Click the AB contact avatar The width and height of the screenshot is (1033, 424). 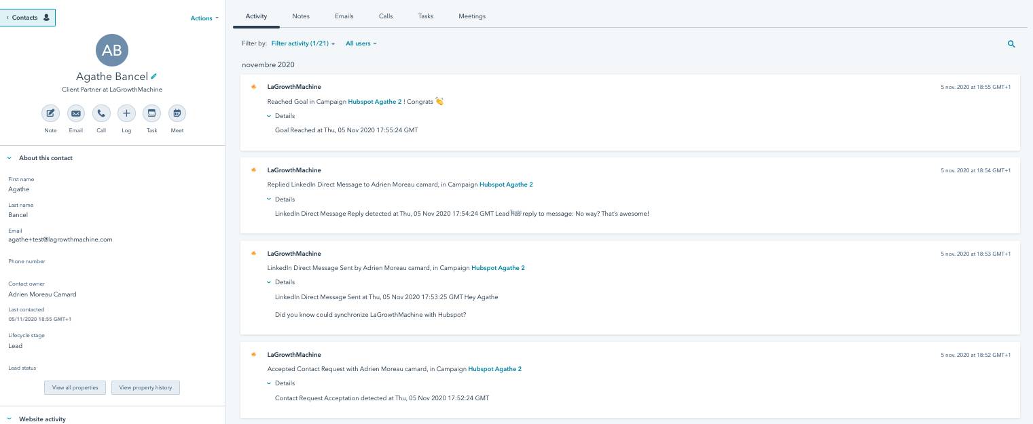pos(112,50)
